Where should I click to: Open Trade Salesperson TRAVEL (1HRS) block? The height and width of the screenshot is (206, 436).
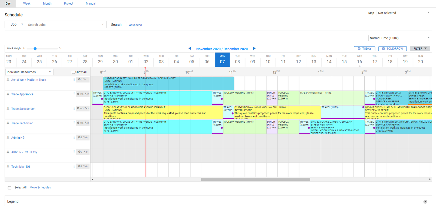click(343, 112)
